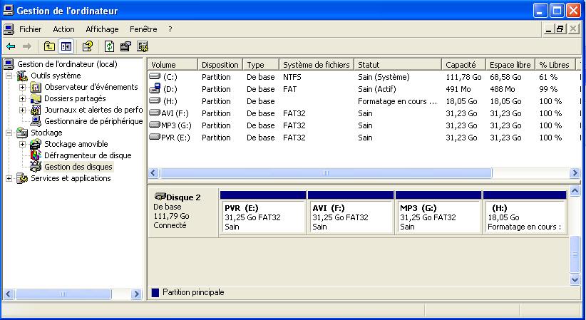
Task: Sort by the Volume column header
Action: 173,65
